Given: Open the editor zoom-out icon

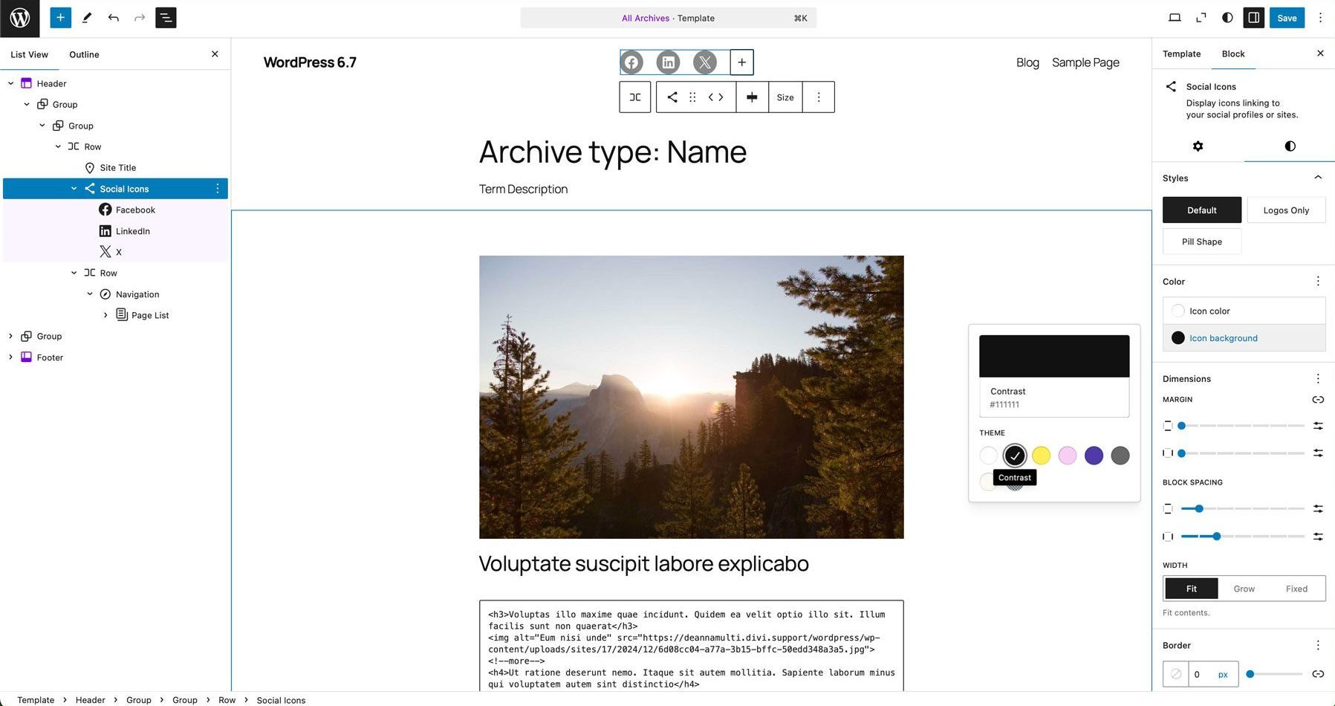Looking at the screenshot, I should pos(1201,17).
